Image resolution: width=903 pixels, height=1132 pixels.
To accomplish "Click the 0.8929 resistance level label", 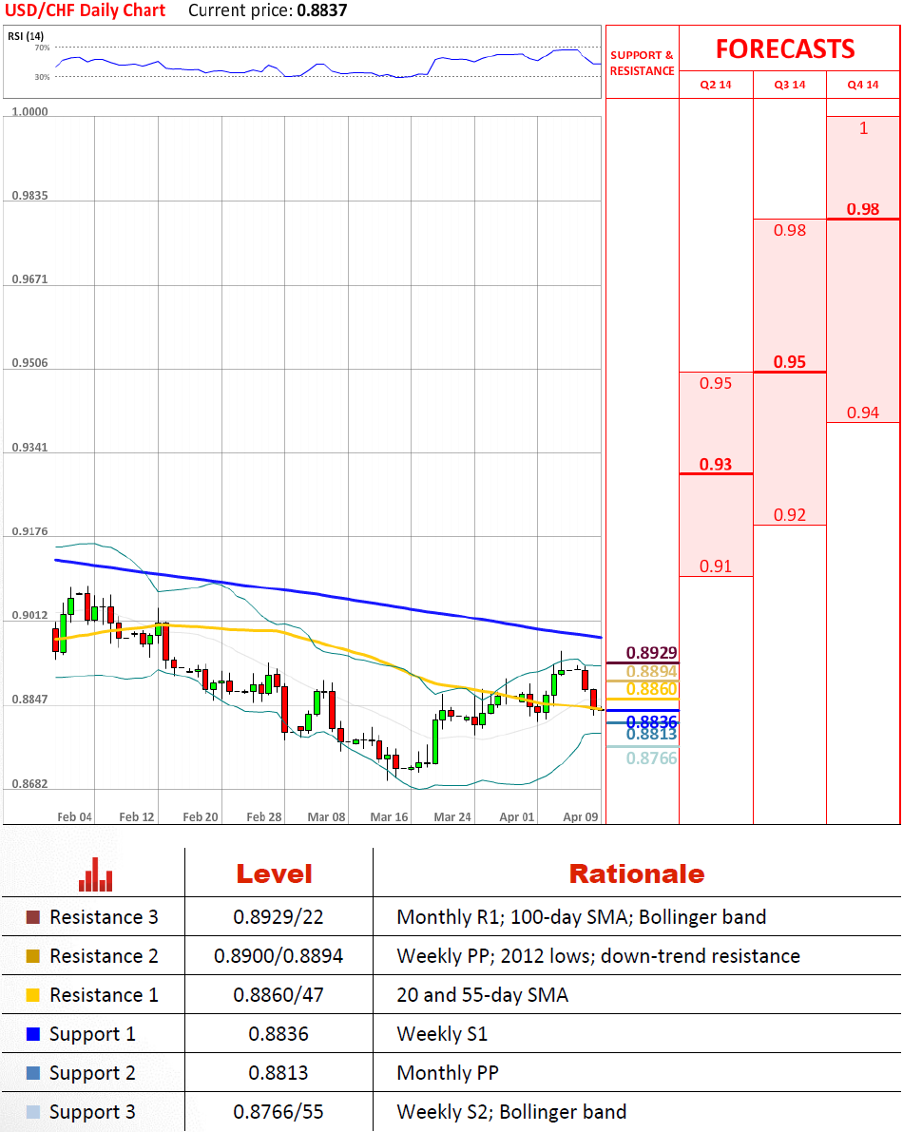I will pyautogui.click(x=651, y=653).
